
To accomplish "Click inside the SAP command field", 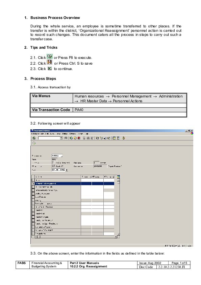I will [x=49, y=138].
